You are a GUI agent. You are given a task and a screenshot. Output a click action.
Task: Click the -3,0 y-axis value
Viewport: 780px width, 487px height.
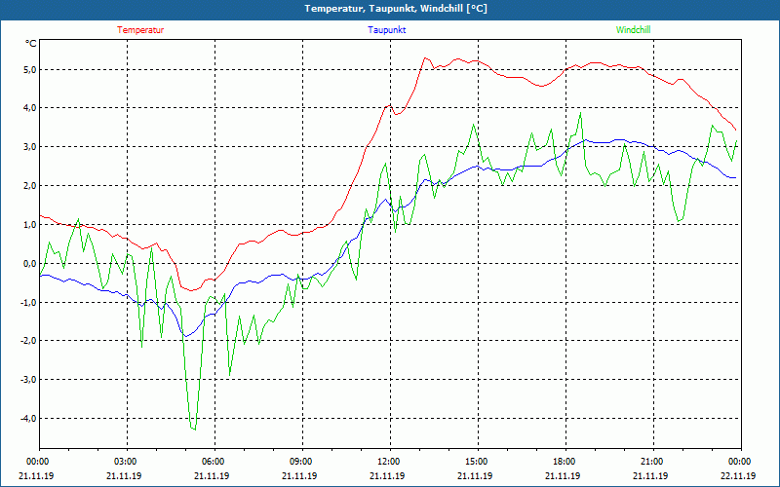(x=27, y=380)
